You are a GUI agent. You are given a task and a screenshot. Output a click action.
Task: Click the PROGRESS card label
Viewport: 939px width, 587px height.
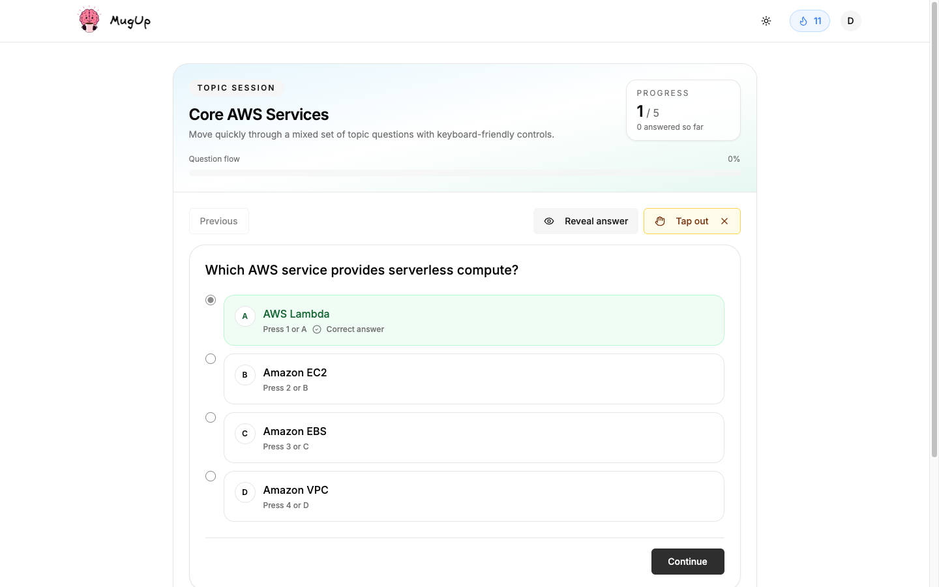point(663,93)
